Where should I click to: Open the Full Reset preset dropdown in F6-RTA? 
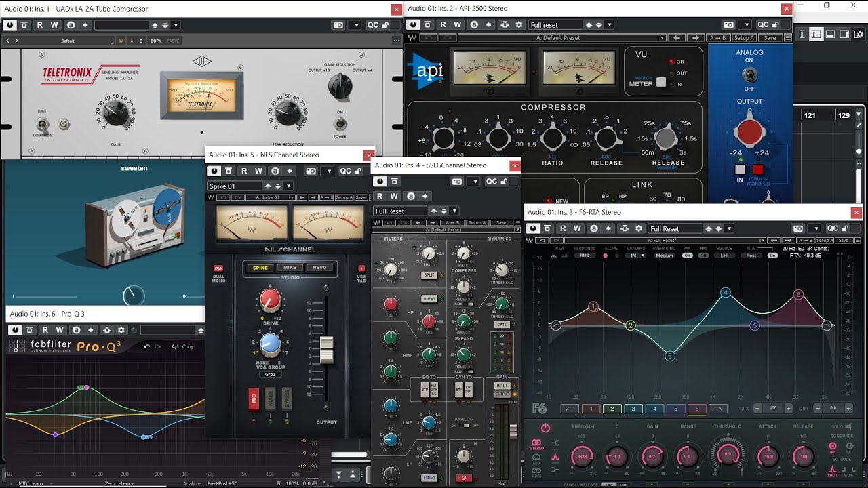[730, 228]
